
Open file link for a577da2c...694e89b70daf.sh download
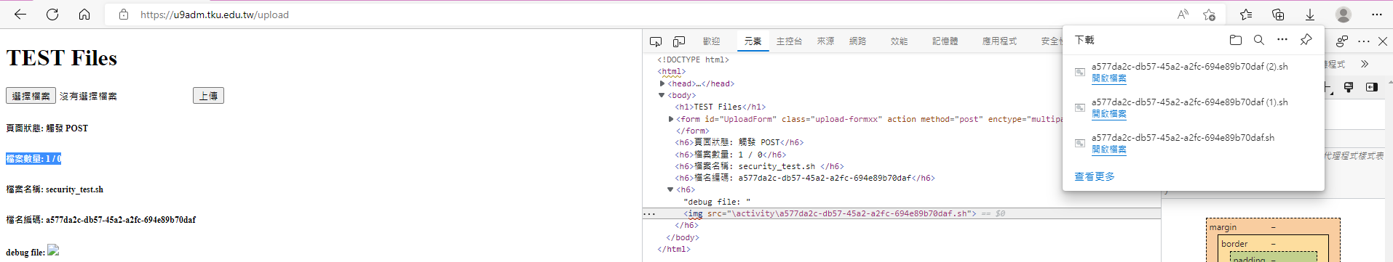coord(1108,150)
